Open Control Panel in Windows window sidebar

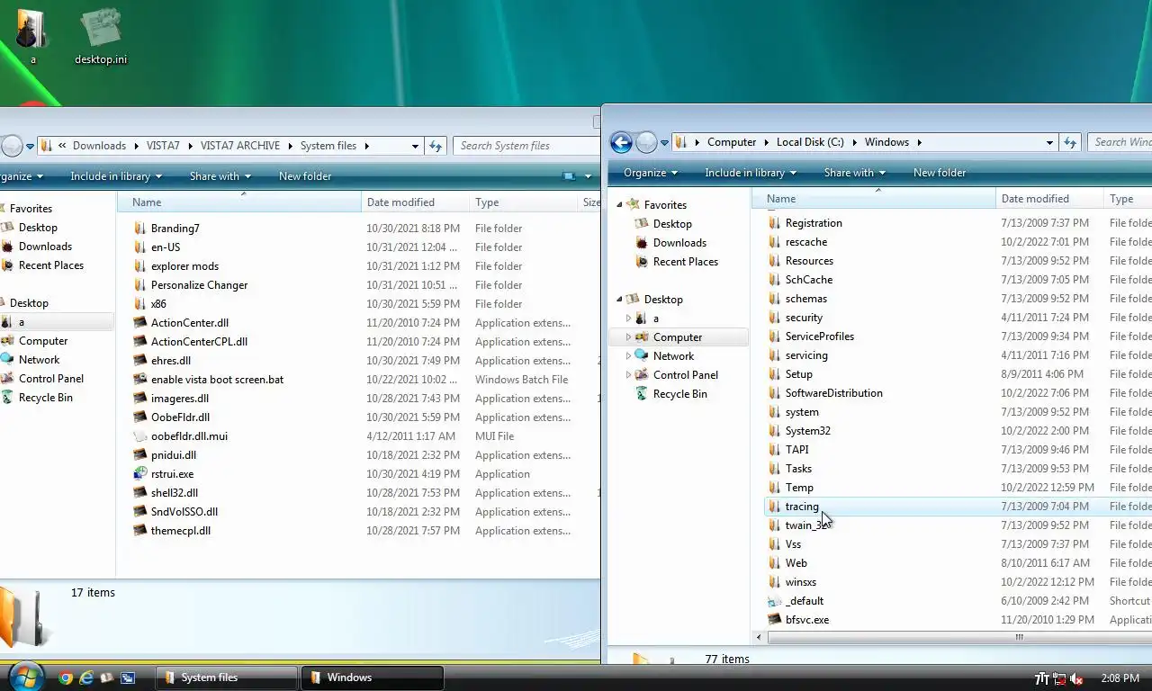pos(685,375)
